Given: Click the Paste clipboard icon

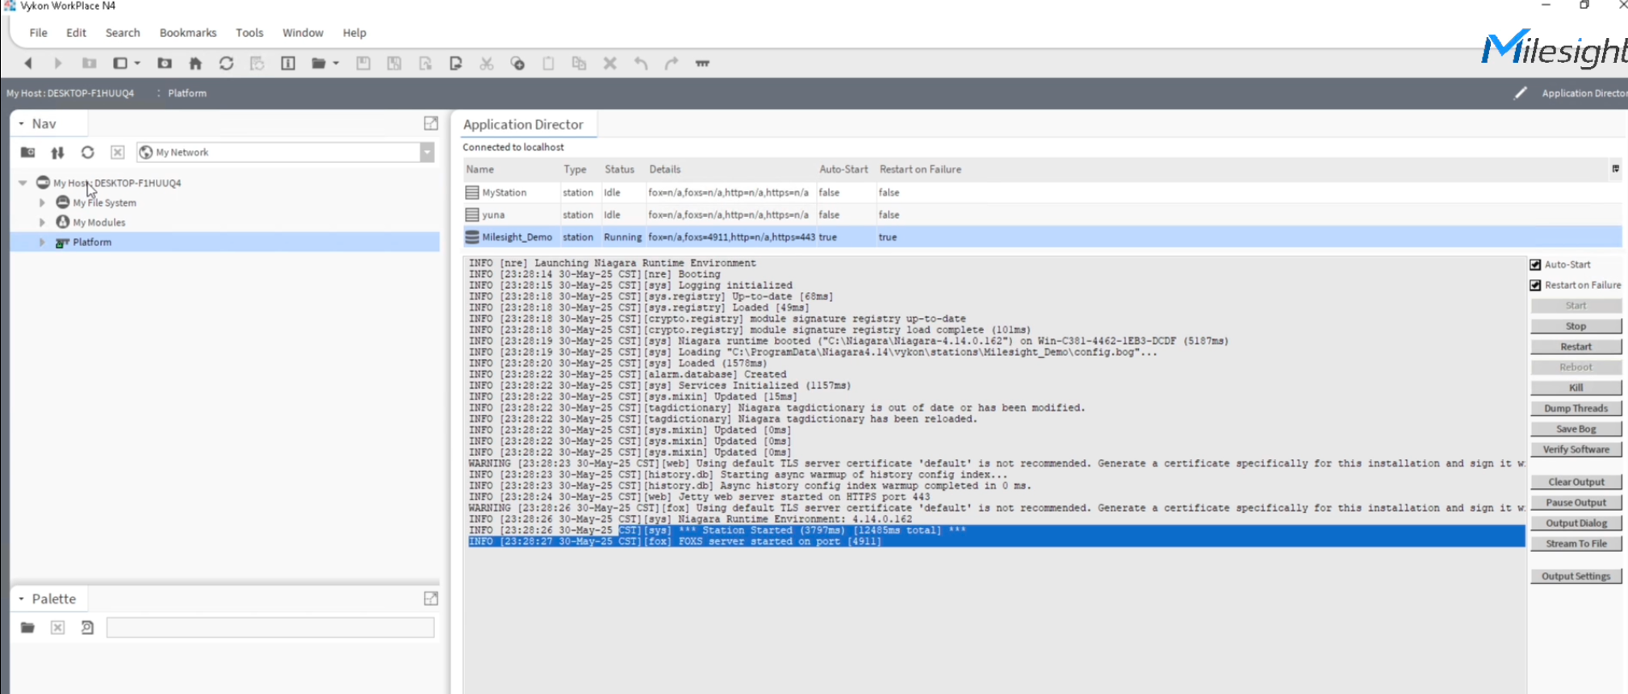Looking at the screenshot, I should 548,63.
